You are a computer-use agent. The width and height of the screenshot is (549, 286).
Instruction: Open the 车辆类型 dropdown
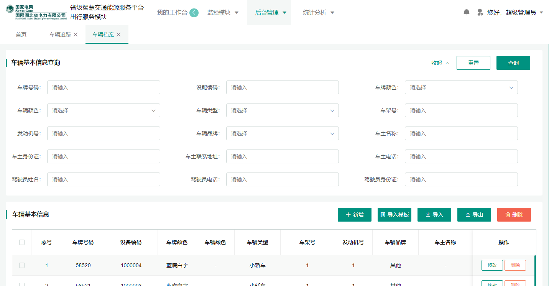[x=283, y=110]
